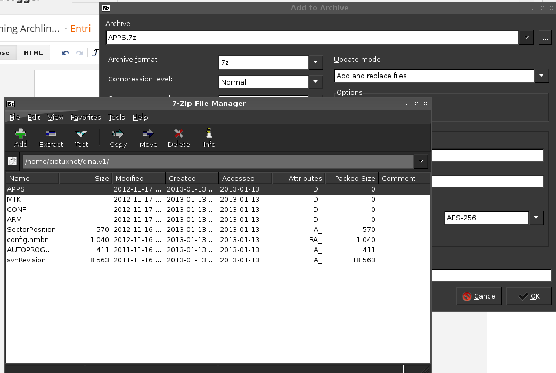Viewport: 556px width, 373px height.
Task: Open the Update mode dropdown
Action: click(x=542, y=76)
